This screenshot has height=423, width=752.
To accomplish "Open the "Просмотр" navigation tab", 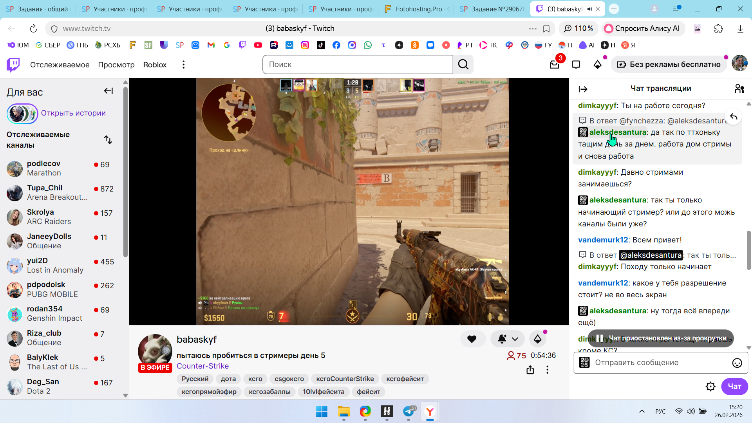I will coord(116,65).
